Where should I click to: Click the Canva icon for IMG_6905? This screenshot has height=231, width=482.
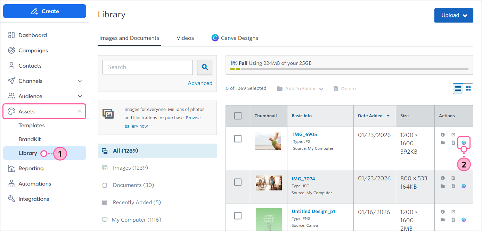click(x=464, y=143)
